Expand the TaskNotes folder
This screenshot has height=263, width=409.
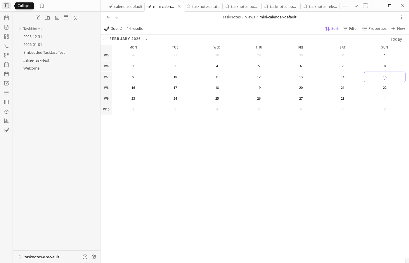pyautogui.click(x=20, y=29)
